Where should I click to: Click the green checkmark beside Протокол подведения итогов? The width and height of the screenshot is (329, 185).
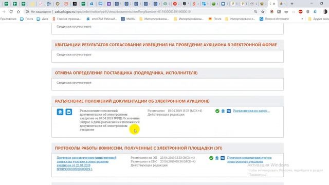[211, 158]
